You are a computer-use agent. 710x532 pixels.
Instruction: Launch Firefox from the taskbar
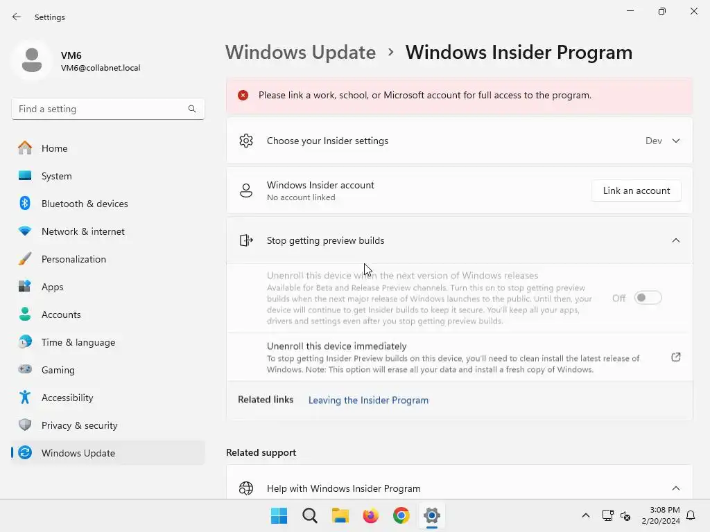(x=370, y=515)
